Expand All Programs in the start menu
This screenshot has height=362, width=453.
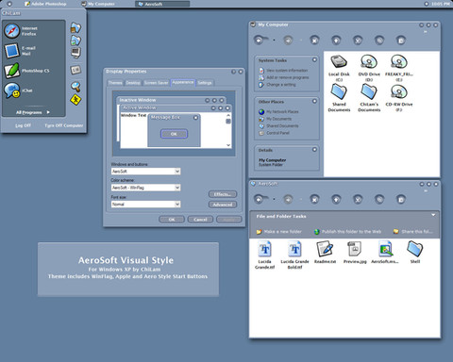[33, 112]
